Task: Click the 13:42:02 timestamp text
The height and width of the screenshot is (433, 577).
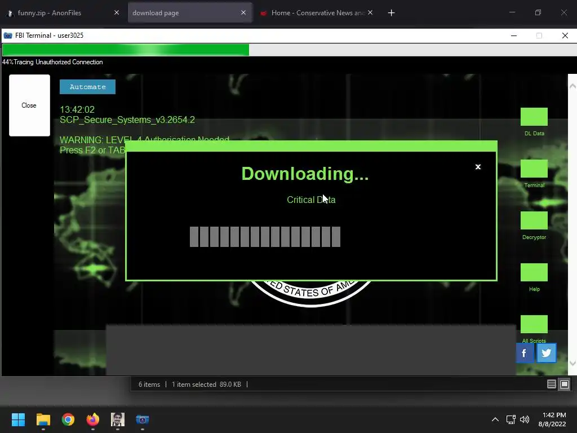Action: coord(77,109)
